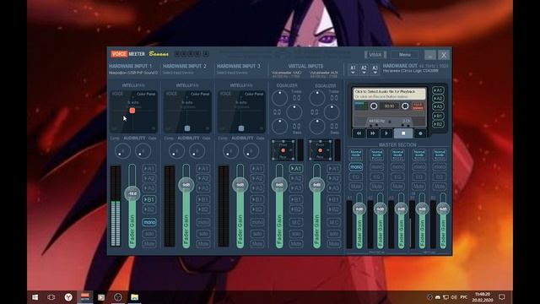Click the surround panner dot on Voicemeeter VAIO
The height and width of the screenshot is (304, 540).
tap(283, 150)
